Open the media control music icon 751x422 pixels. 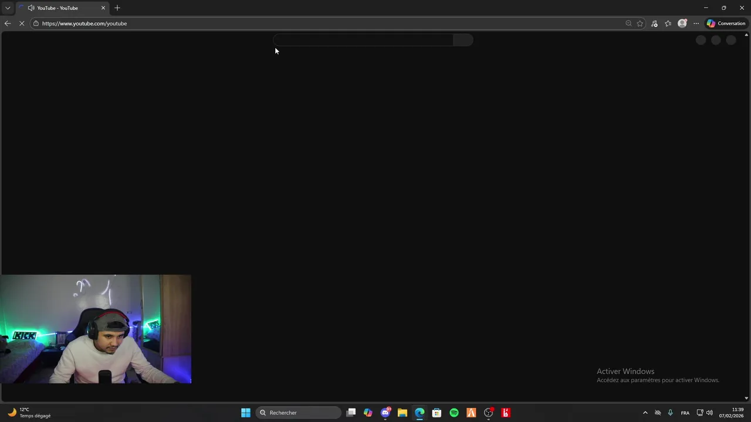(x=654, y=23)
